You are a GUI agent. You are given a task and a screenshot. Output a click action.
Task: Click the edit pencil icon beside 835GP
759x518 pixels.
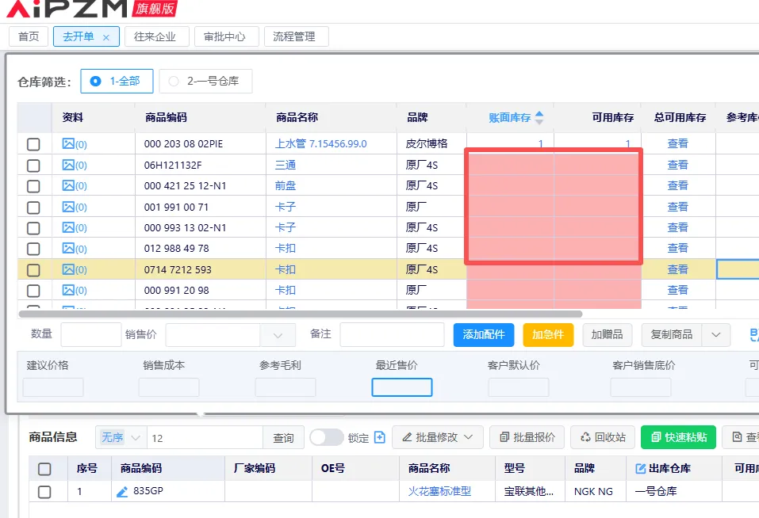pos(122,491)
